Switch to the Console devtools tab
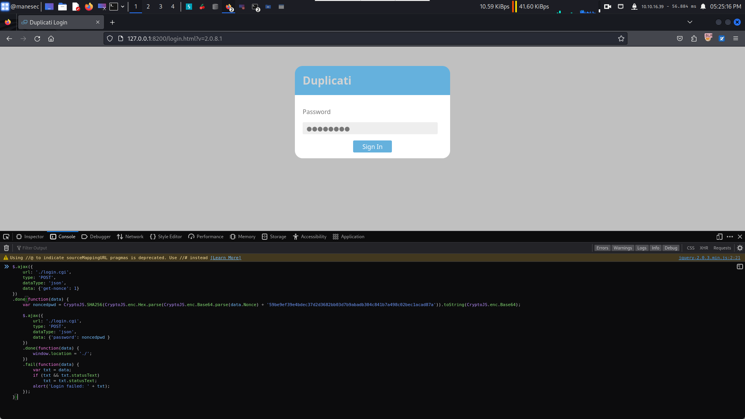The image size is (745, 419). (x=62, y=237)
